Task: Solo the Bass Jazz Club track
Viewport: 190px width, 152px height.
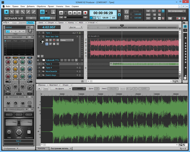Action: (50, 40)
